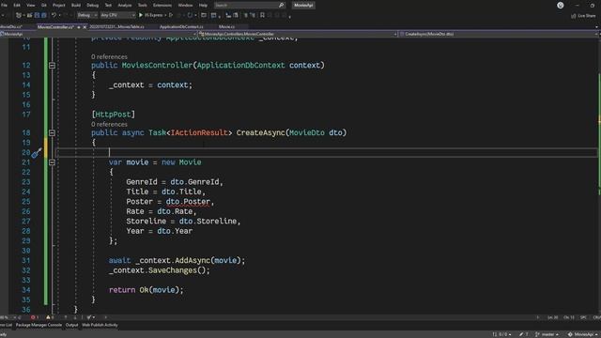Click the search magnifier icon
Screen dimensions: 601x338
coord(282,6)
